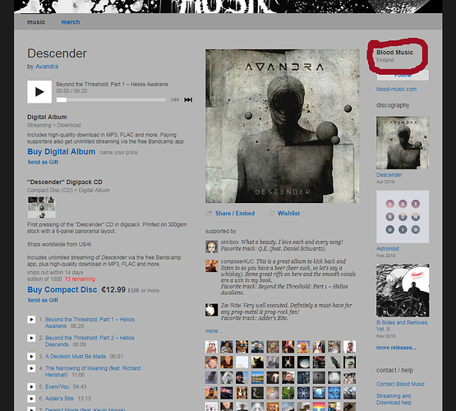Show more releases in discography

(x=396, y=348)
